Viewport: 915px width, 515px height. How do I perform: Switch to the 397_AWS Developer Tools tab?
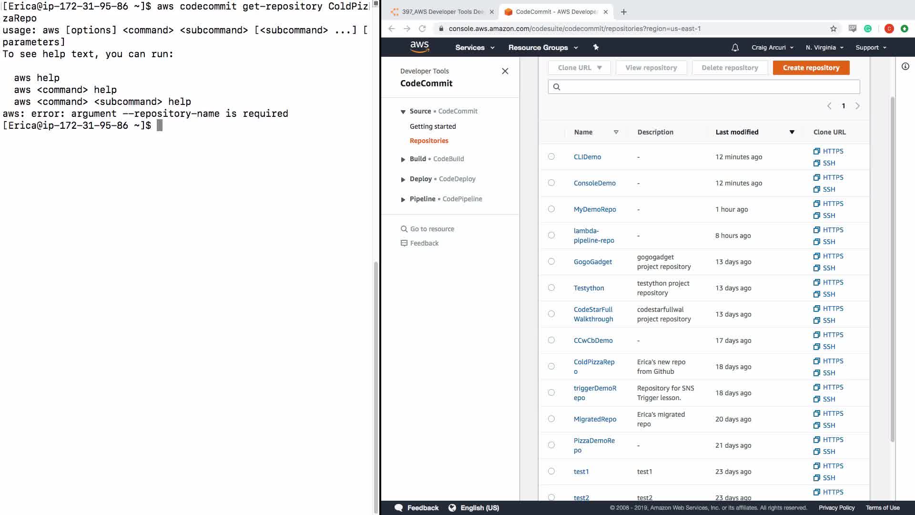coord(442,11)
